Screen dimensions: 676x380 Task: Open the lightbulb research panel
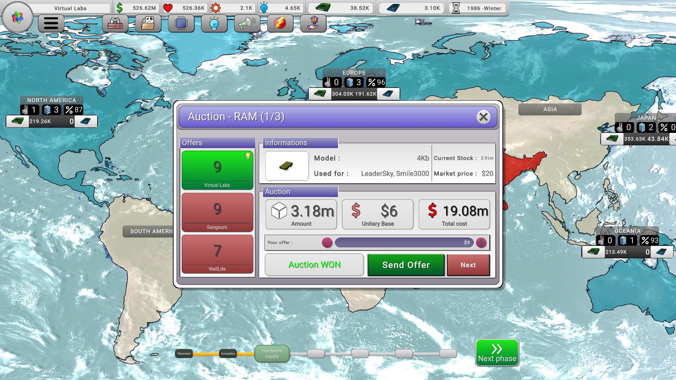[214, 24]
